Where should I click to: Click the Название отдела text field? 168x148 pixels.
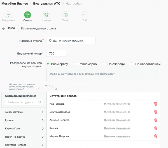tap(71, 41)
